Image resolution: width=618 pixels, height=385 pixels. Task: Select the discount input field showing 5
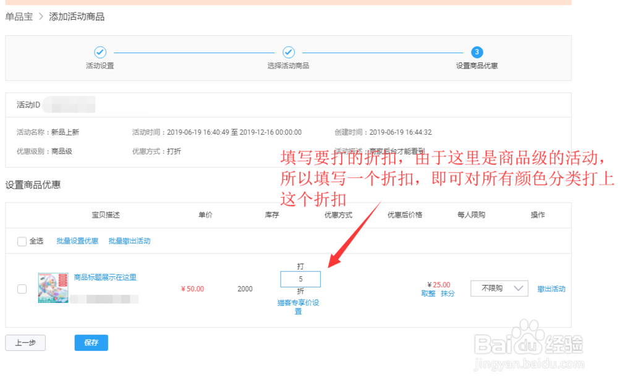coord(300,279)
